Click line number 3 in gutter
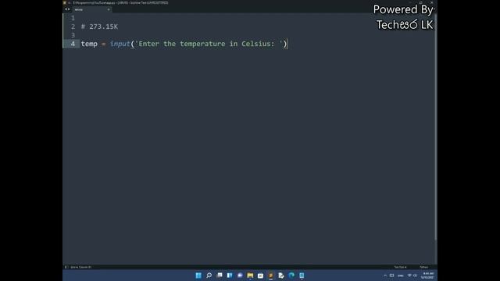500x281 pixels. 73,35
